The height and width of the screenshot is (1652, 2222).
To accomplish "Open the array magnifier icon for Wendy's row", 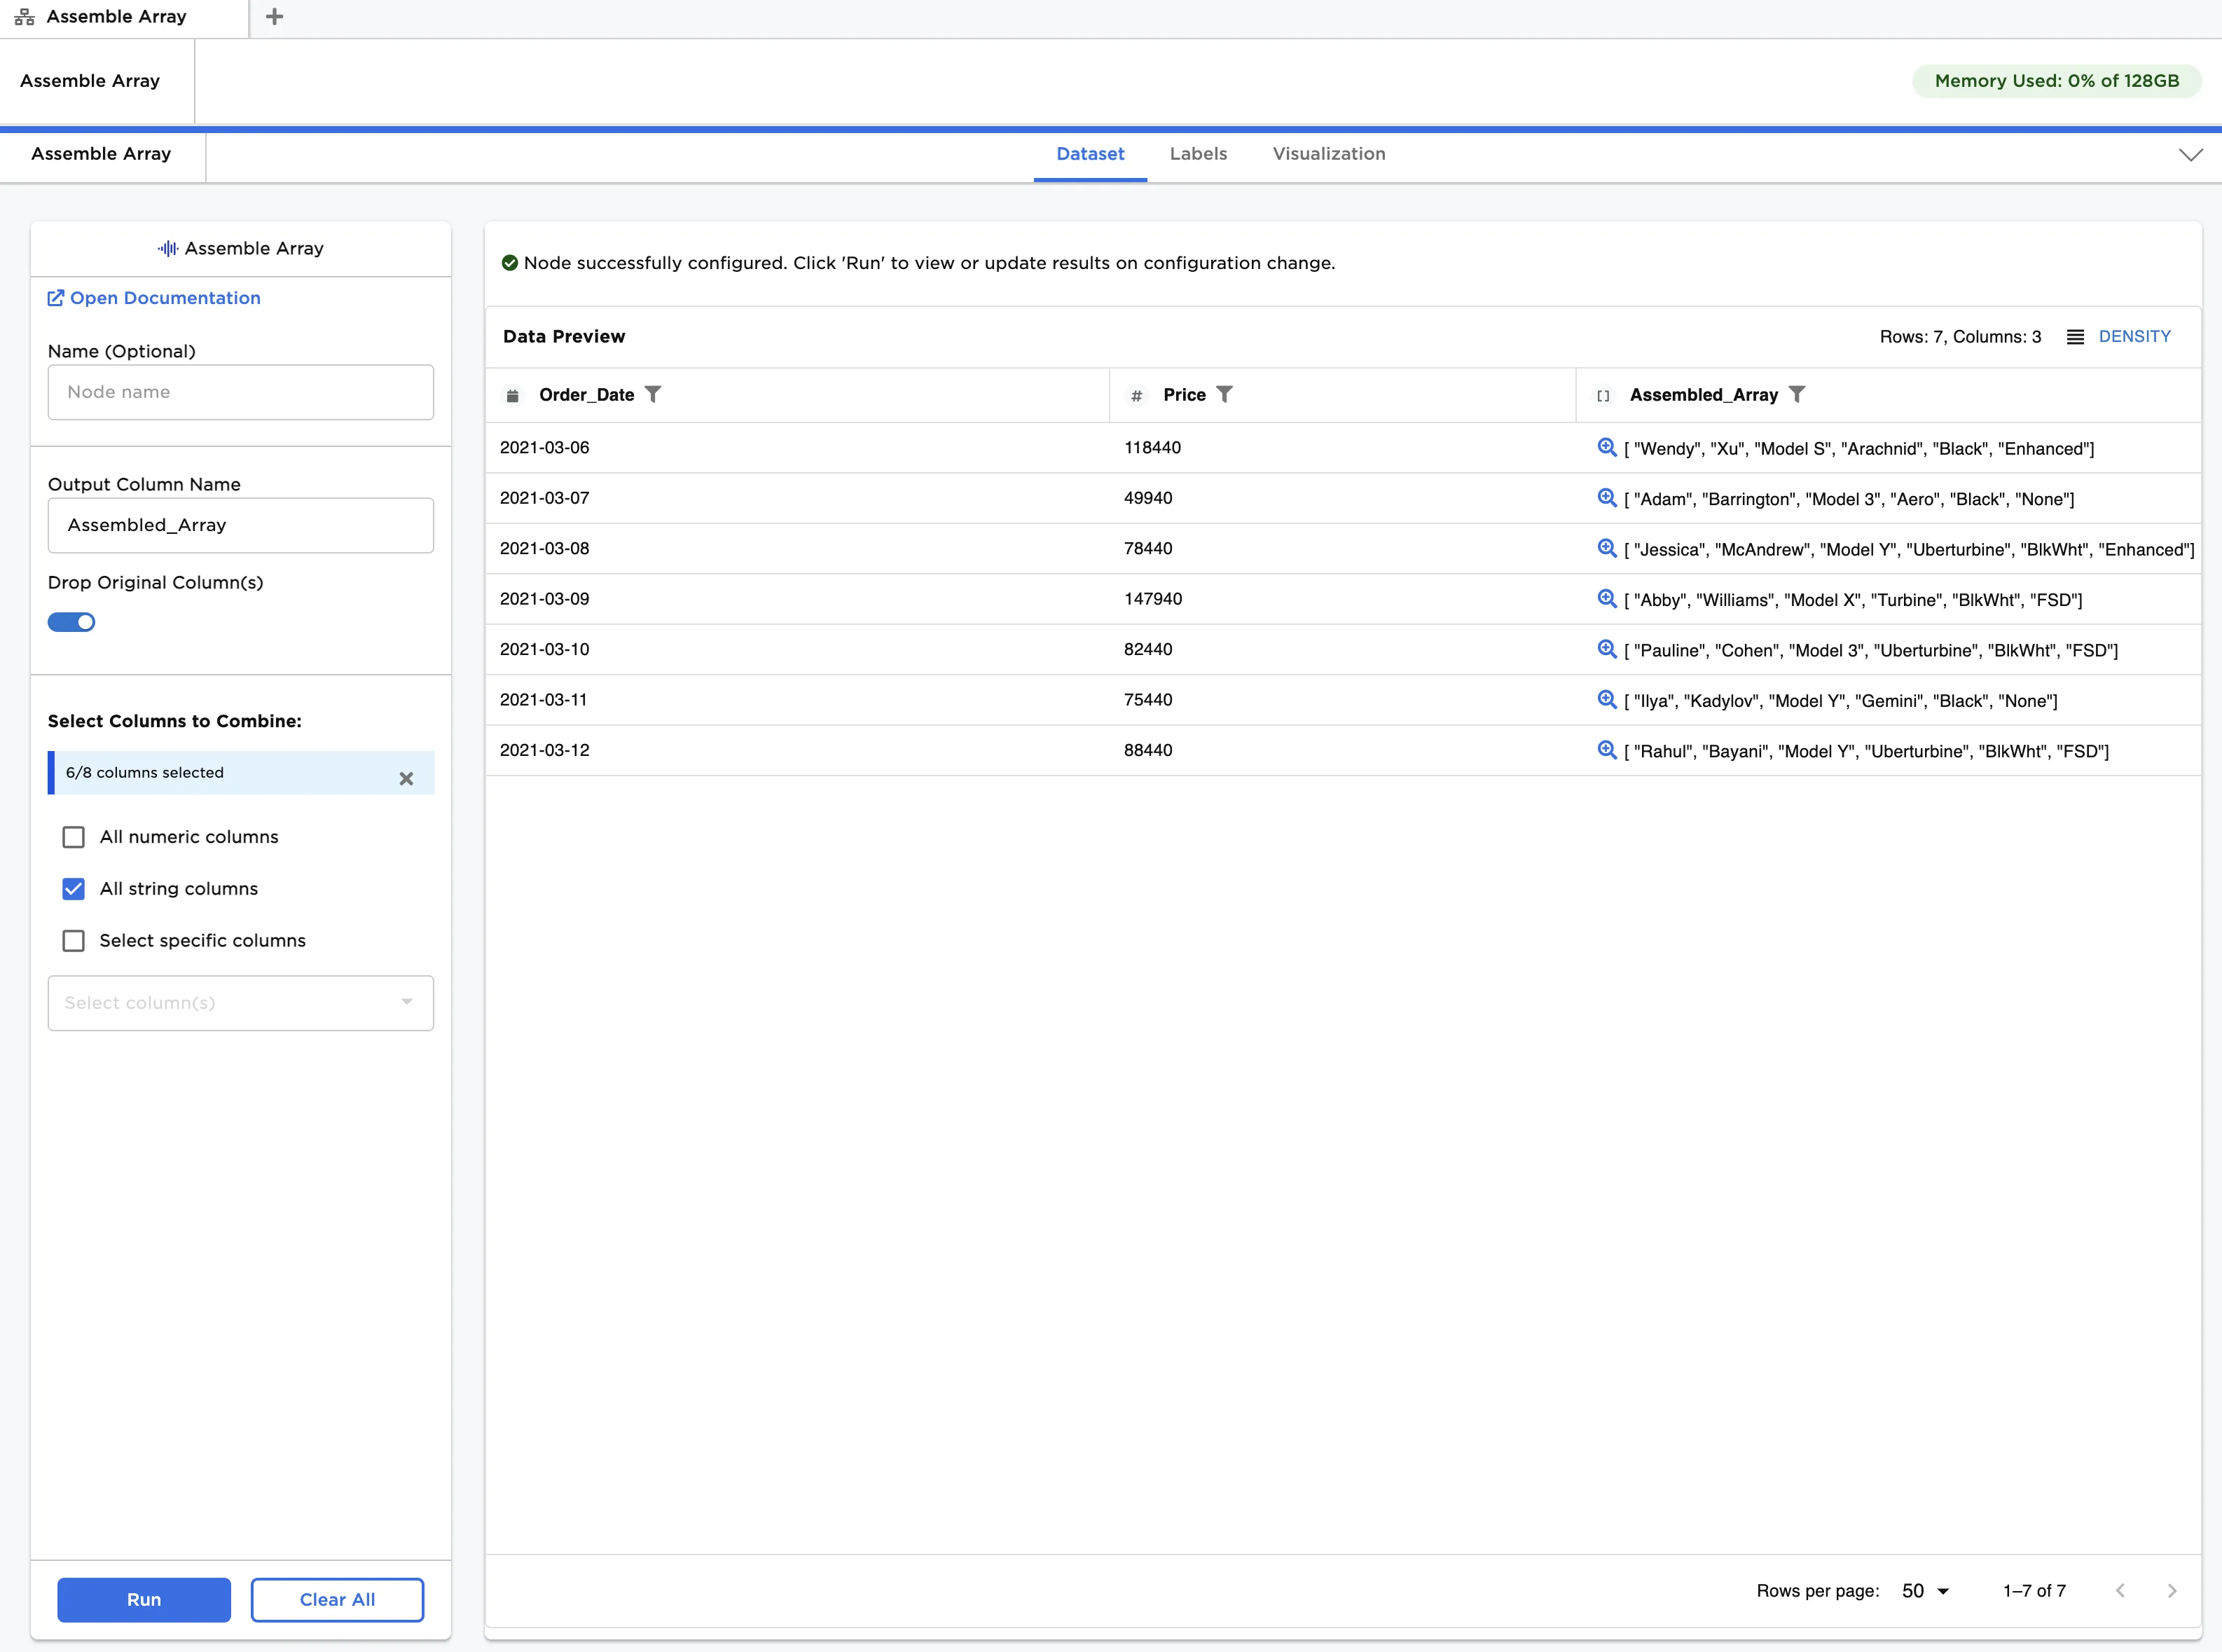I will click(x=1606, y=447).
